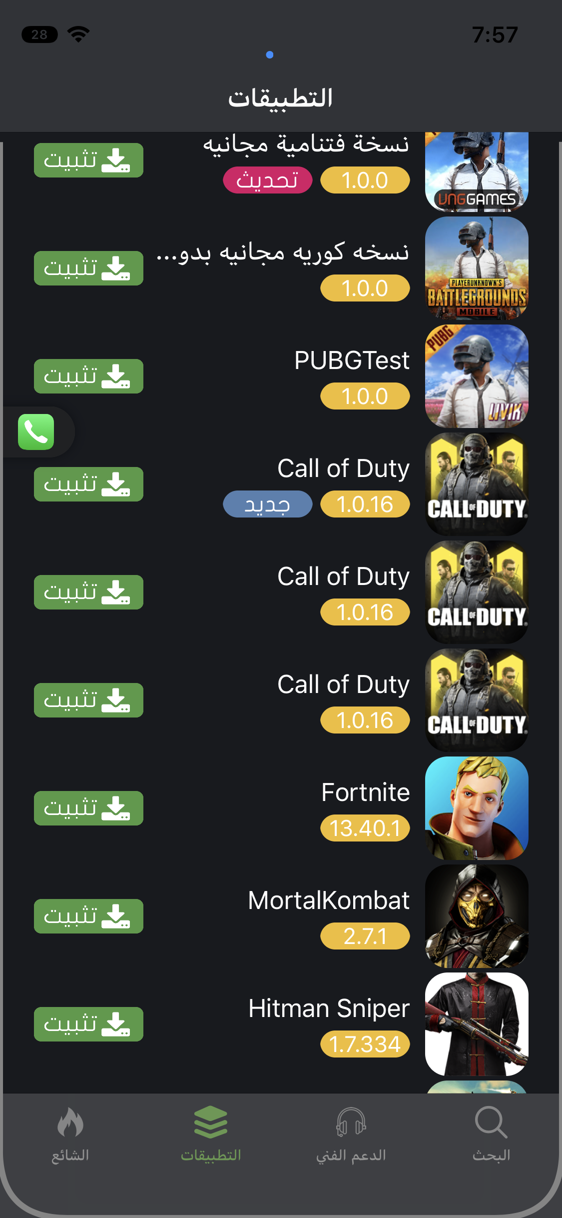Install Fortnite with the green button
The height and width of the screenshot is (1218, 562).
coord(88,808)
